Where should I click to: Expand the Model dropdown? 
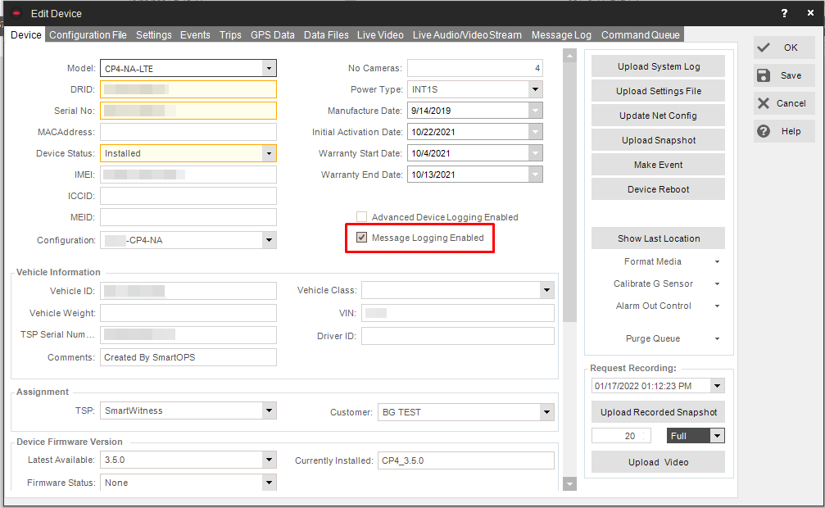pos(268,69)
